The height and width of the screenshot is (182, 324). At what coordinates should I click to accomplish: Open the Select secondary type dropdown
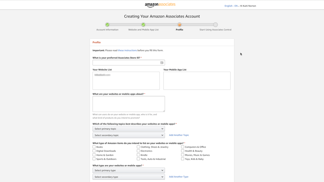pyautogui.click(x=129, y=177)
